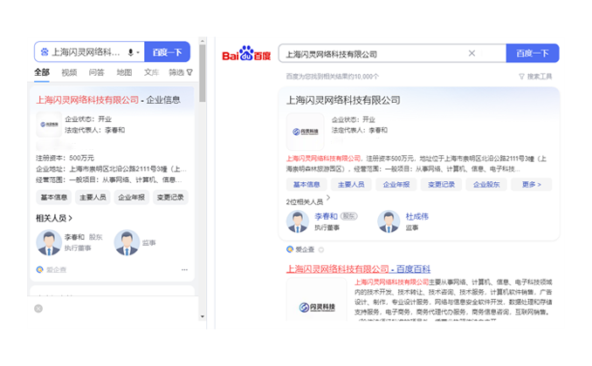Switch to the 问答 tab

[x=96, y=72]
